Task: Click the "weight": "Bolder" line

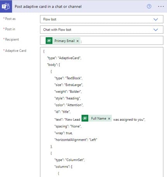Action: click(68, 91)
